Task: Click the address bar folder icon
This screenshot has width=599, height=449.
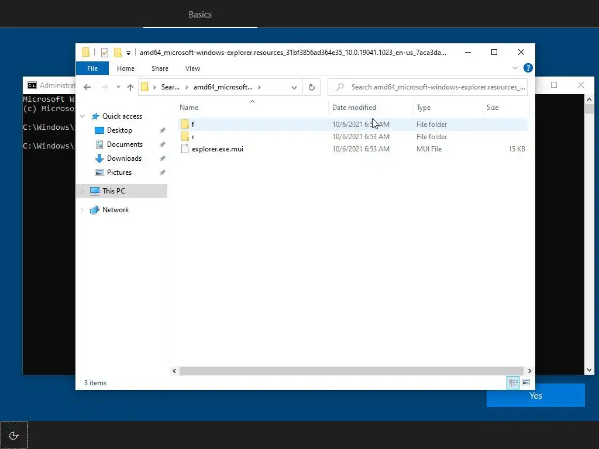Action: [x=145, y=87]
